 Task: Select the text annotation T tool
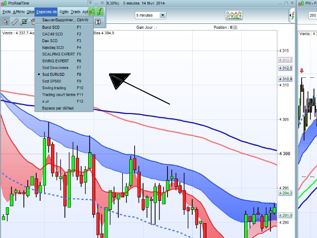98,22
